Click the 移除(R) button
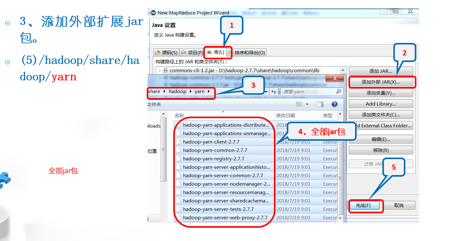 tap(381, 150)
